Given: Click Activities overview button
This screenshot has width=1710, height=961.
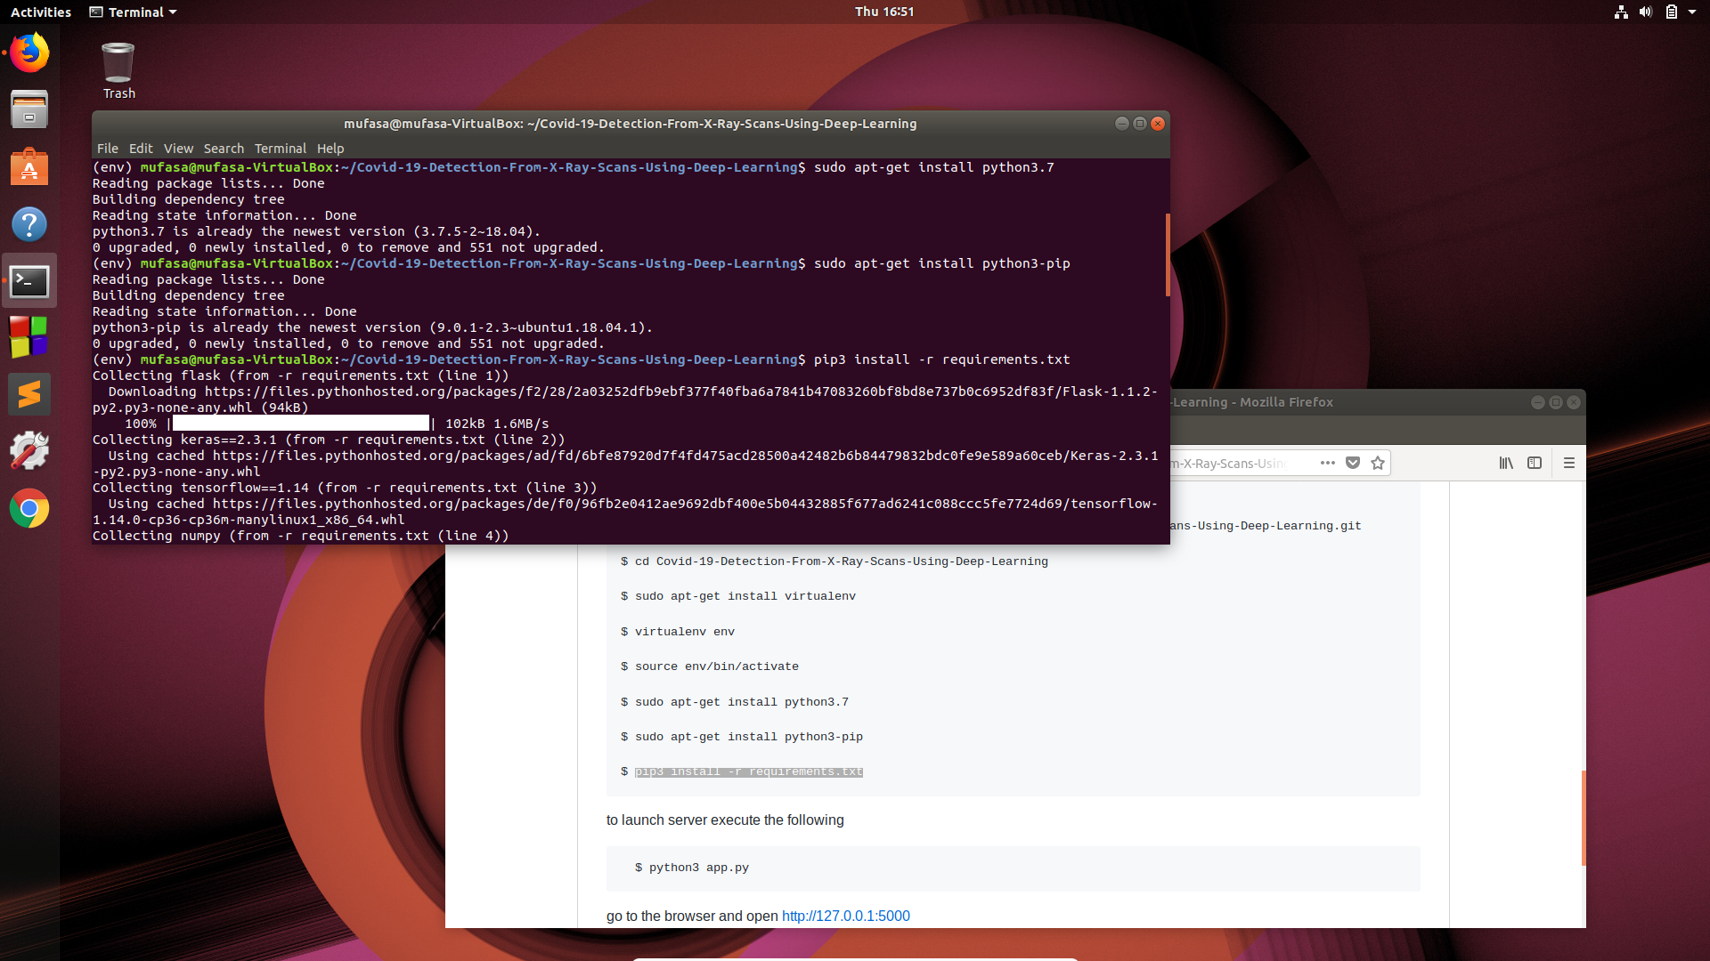Looking at the screenshot, I should click(40, 12).
